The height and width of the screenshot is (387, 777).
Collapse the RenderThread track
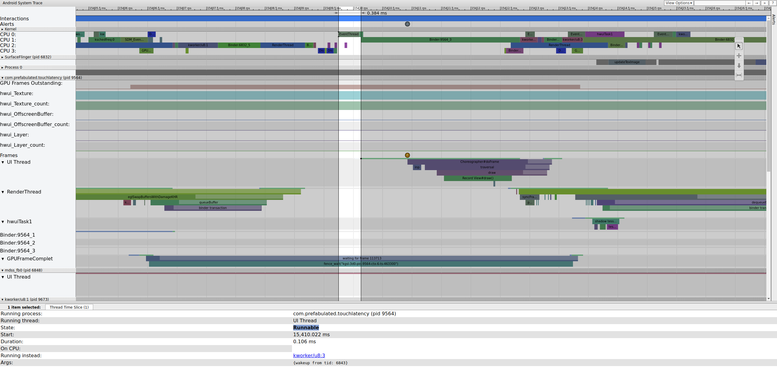click(3, 192)
